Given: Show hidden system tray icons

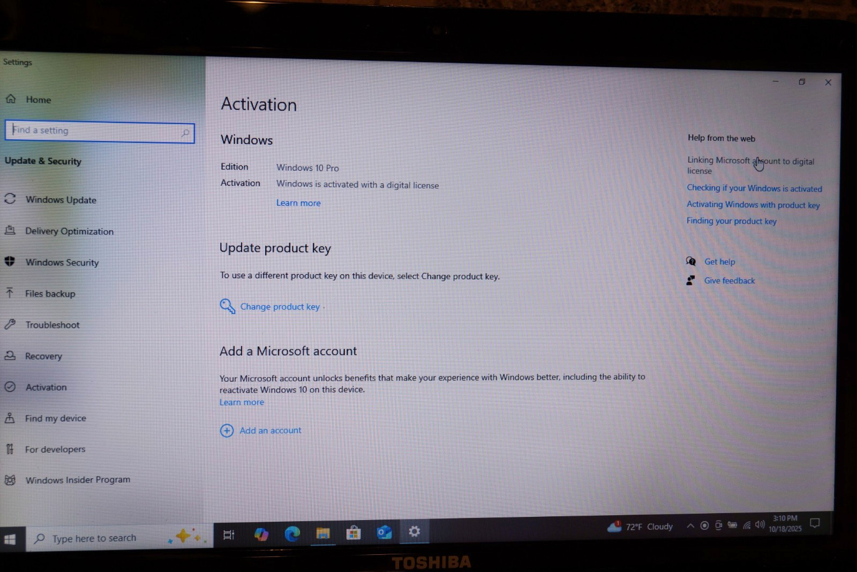Looking at the screenshot, I should [690, 526].
